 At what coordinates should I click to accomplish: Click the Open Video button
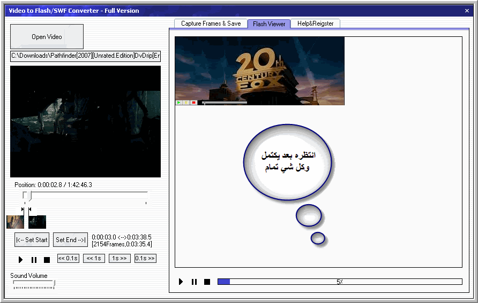pyautogui.click(x=47, y=37)
